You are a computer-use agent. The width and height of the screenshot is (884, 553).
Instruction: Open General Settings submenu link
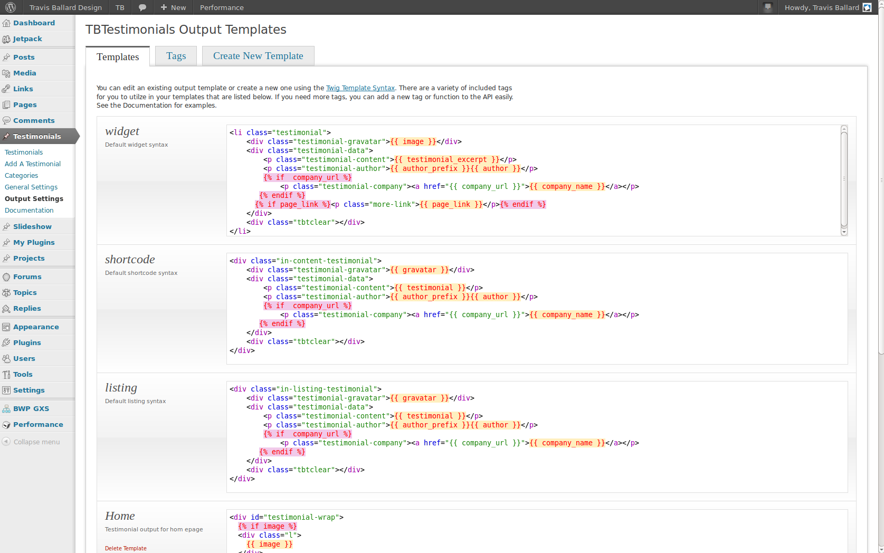click(31, 187)
